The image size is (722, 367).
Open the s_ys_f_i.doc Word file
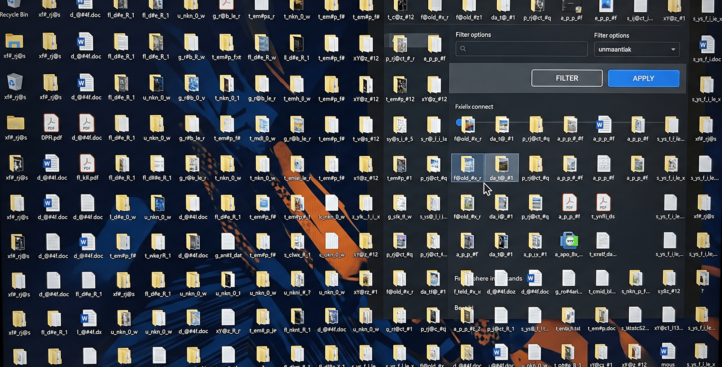(x=706, y=45)
